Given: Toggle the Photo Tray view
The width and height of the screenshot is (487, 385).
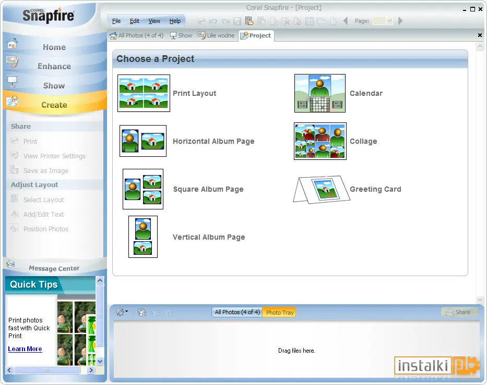Looking at the screenshot, I should (x=280, y=313).
